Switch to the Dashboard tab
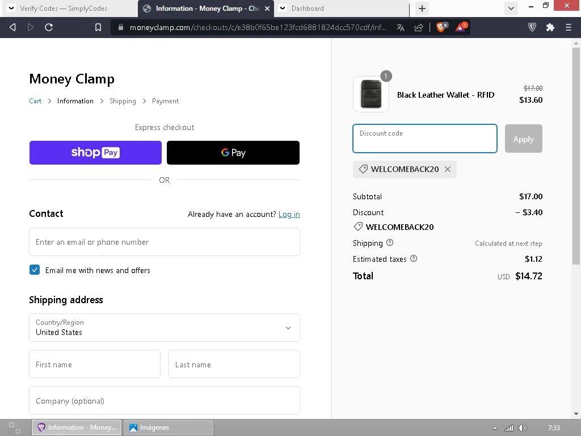Image resolution: width=581 pixels, height=436 pixels. pyautogui.click(x=341, y=8)
